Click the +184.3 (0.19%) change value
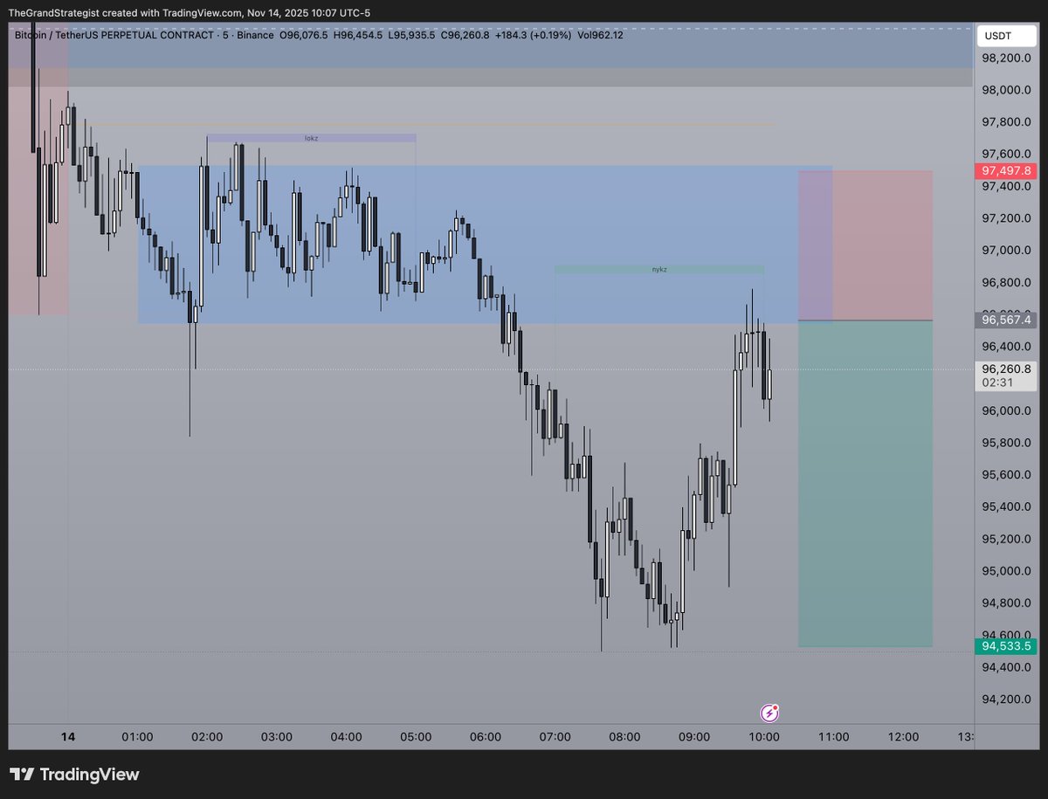The width and height of the screenshot is (1048, 799). [x=533, y=35]
